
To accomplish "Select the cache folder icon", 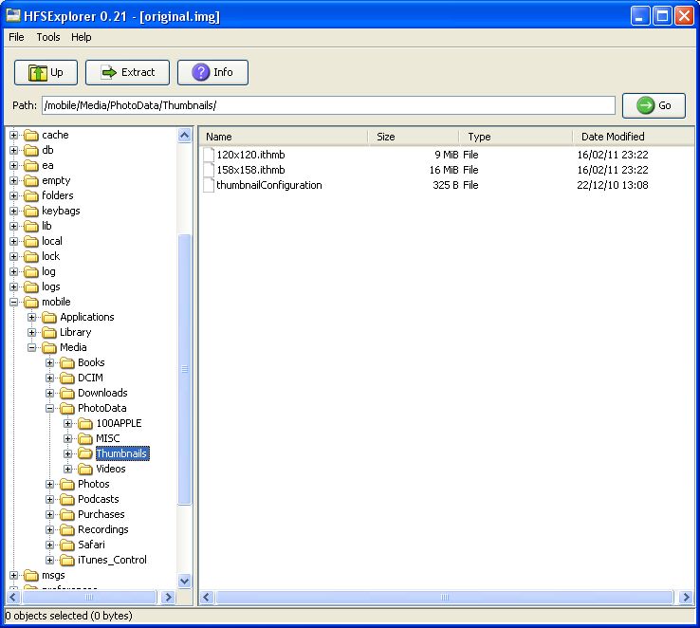I will click(31, 136).
